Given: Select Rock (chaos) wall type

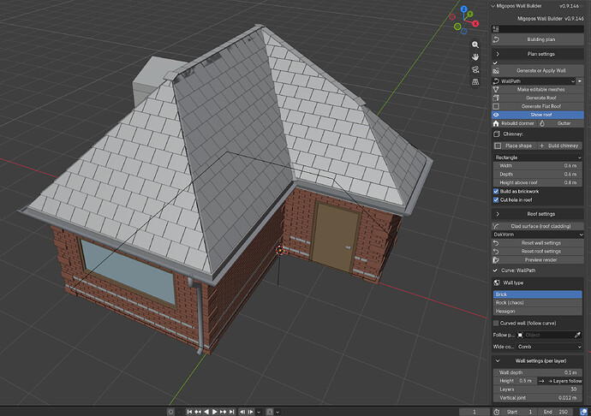Looking at the screenshot, I should [538, 302].
